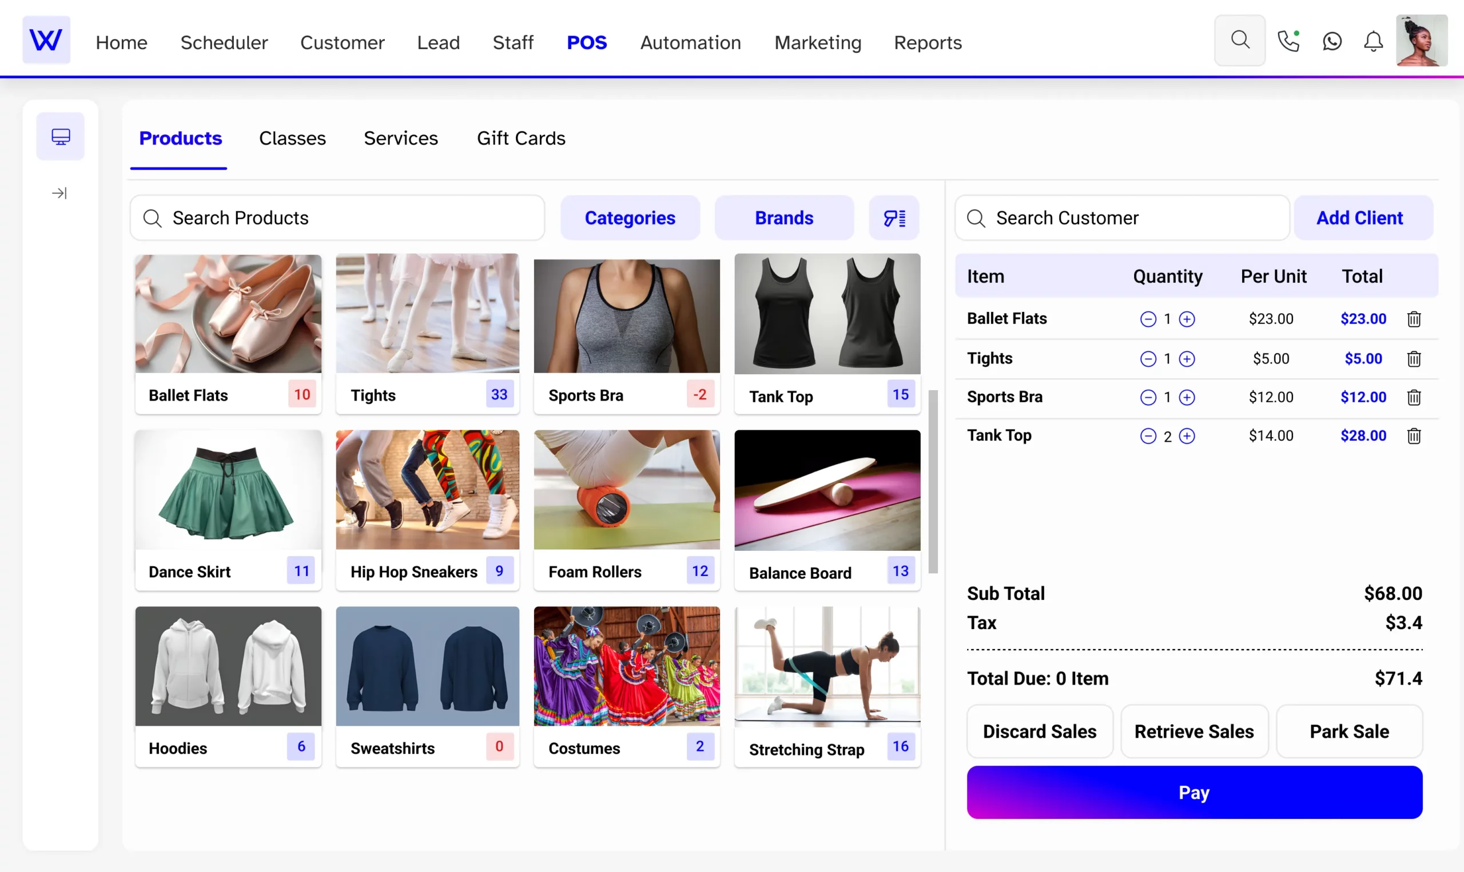Open the Services tab dropdown

coord(401,138)
